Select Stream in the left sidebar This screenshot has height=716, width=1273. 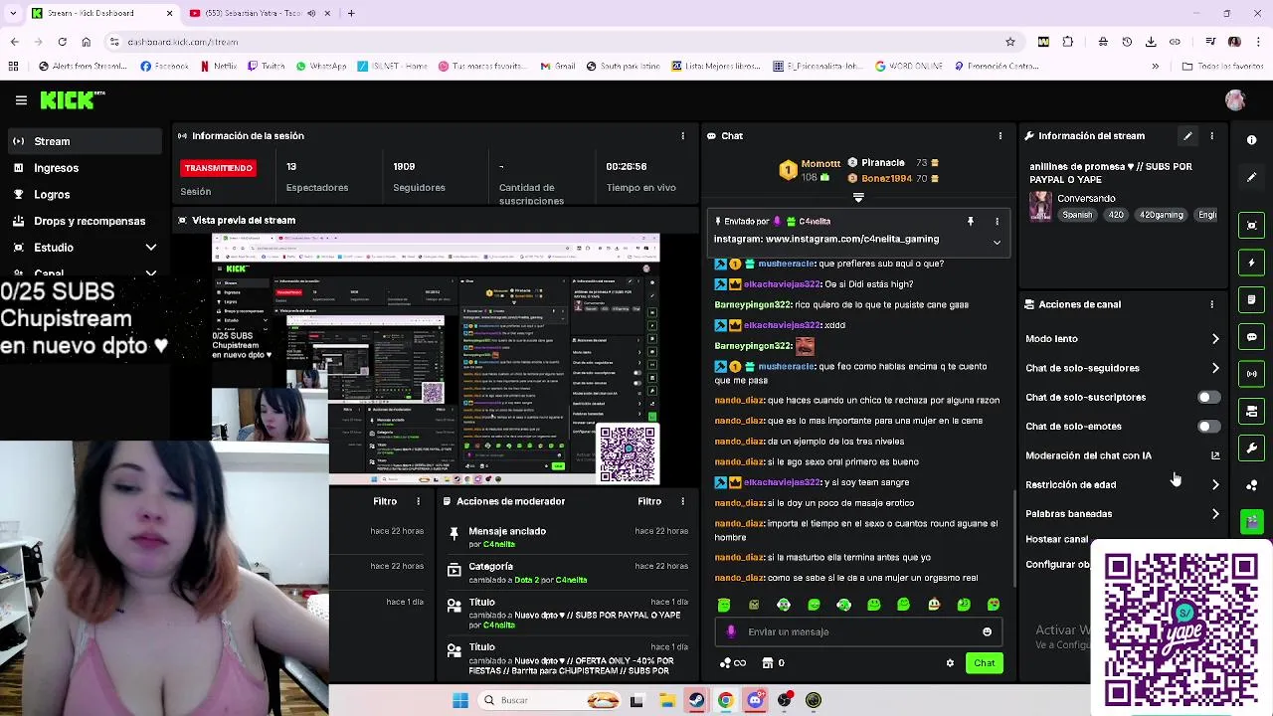(85, 141)
